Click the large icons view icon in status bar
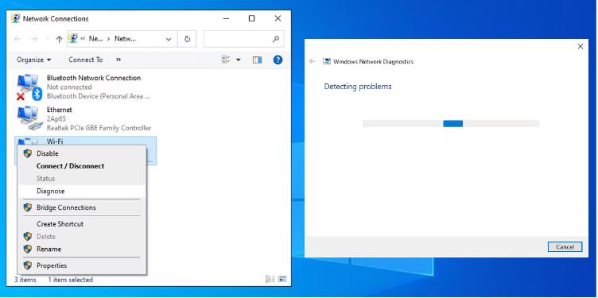 pos(282,280)
